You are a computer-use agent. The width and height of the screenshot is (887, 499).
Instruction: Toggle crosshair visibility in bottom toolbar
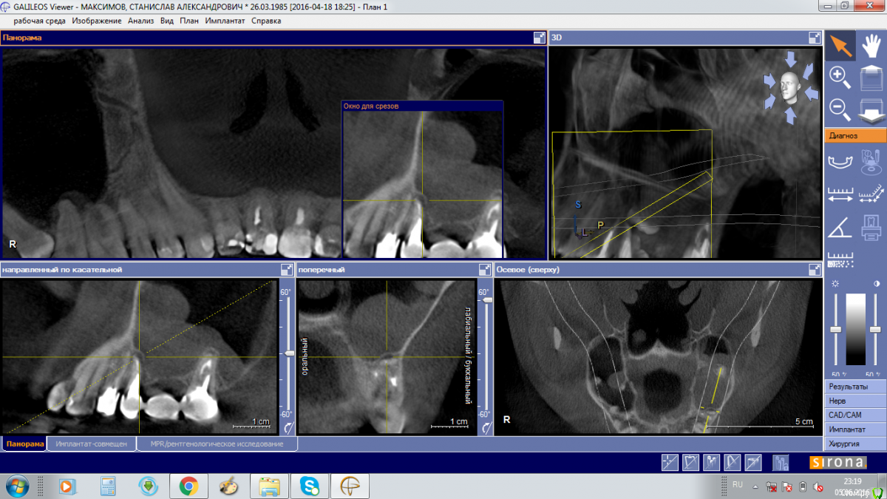click(x=670, y=463)
